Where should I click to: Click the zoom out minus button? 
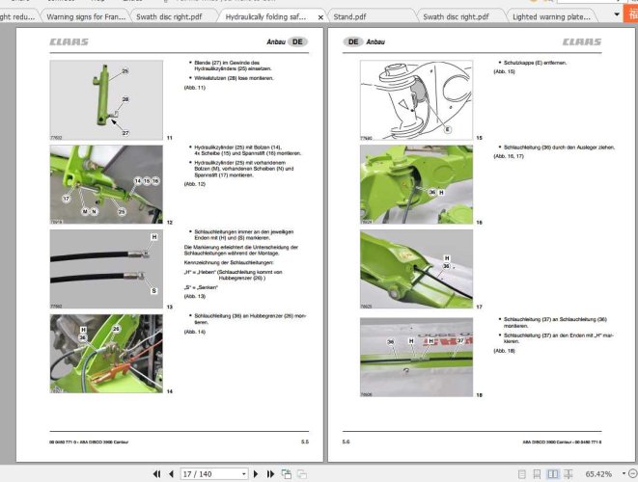tap(633, 474)
